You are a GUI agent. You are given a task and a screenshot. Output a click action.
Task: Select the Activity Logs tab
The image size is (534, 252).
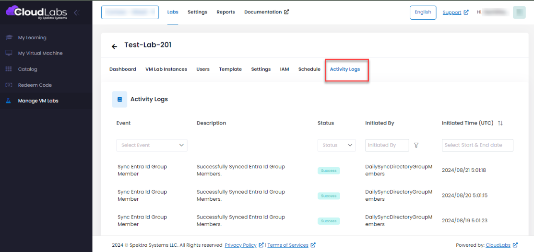click(345, 69)
